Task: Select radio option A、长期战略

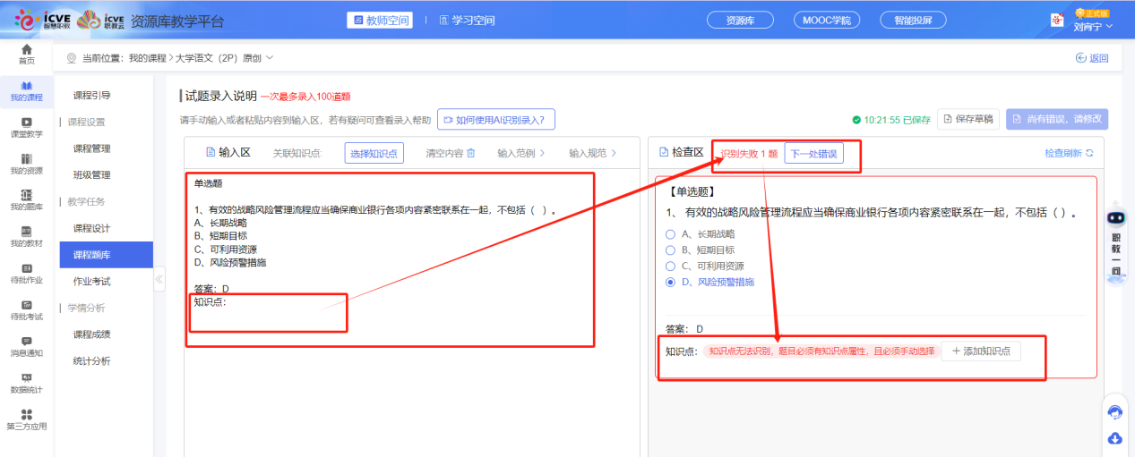Action: pos(670,233)
